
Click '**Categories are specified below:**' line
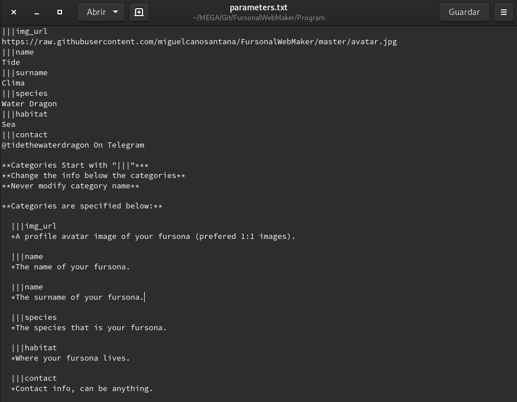pyautogui.click(x=82, y=206)
